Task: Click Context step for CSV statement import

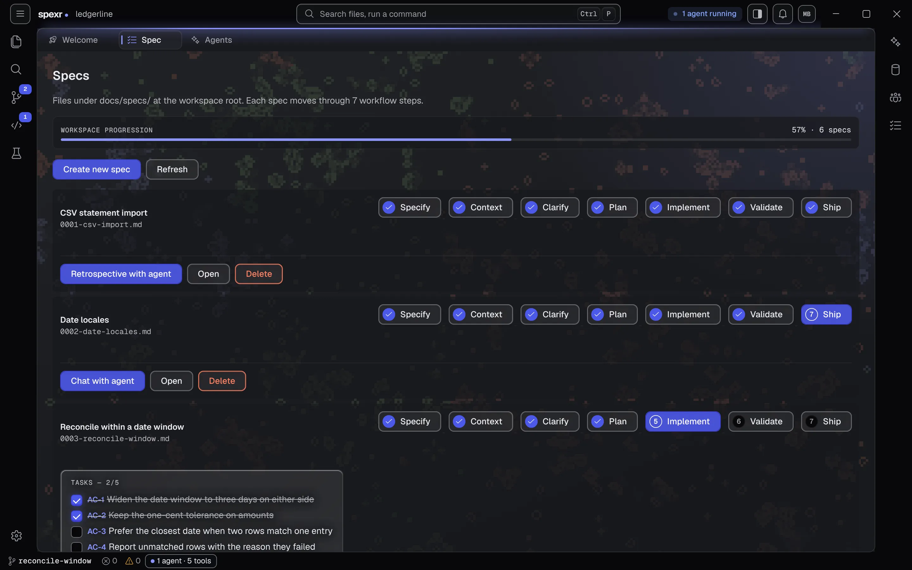Action: [480, 207]
